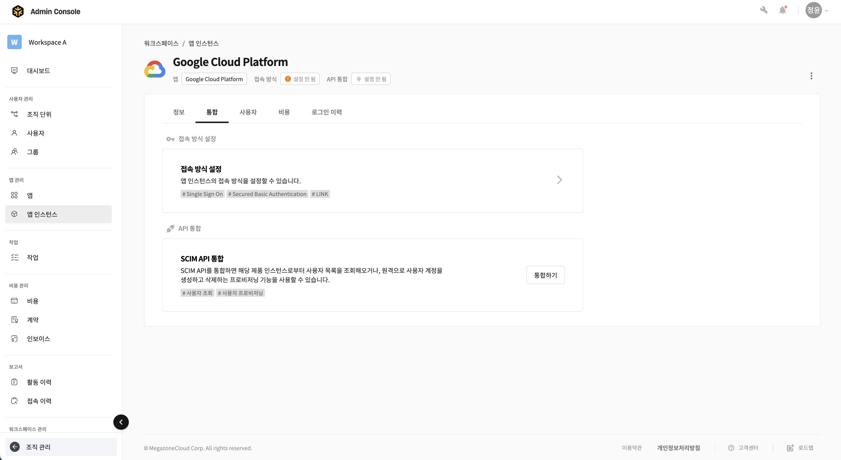Click the # LINK tag

click(x=320, y=194)
